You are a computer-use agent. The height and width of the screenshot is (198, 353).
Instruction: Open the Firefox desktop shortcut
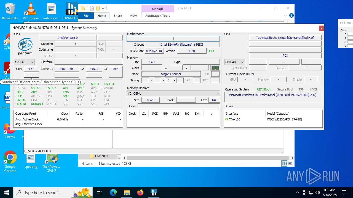(10, 131)
